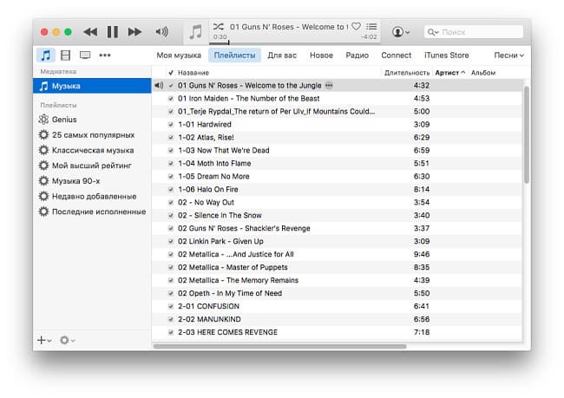Screen dimensions: 564x398
Task: Open the Новое tab
Action: (x=321, y=55)
